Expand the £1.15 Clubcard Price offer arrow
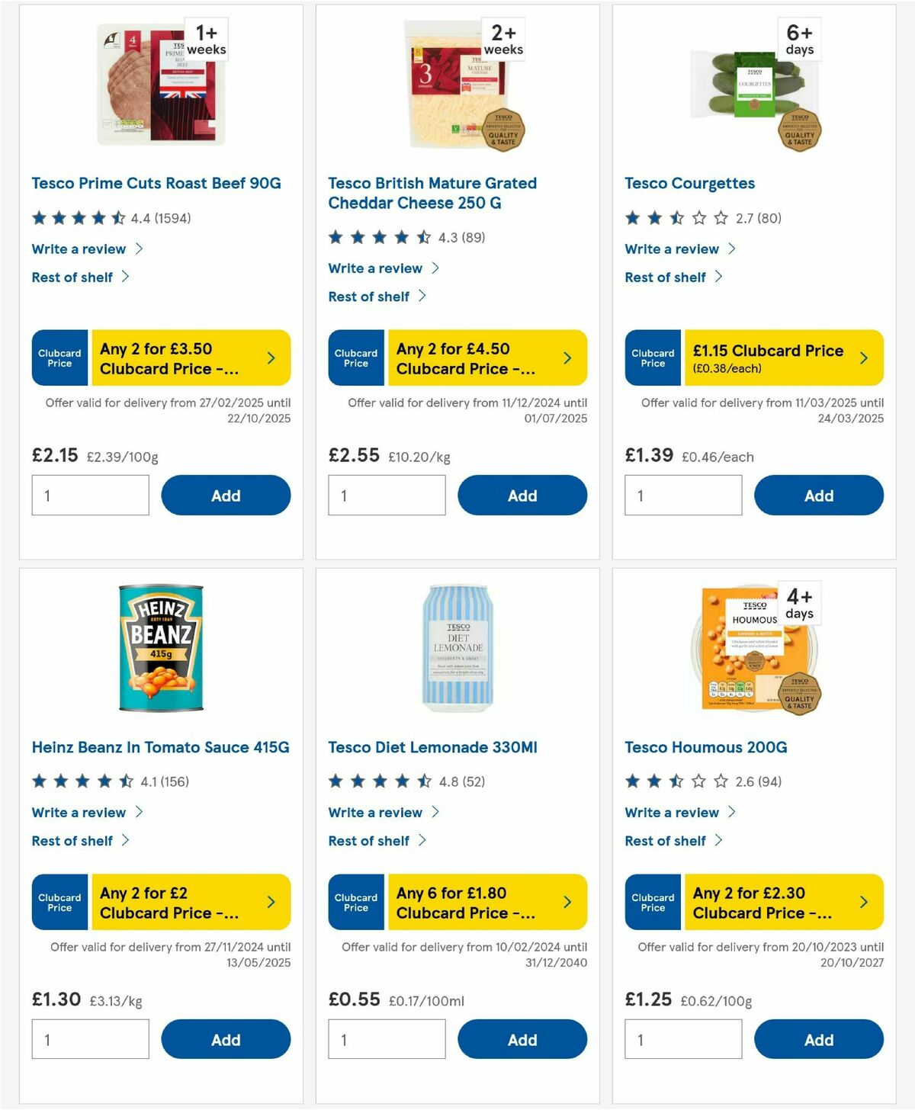The width and height of the screenshot is (915, 1110). pyautogui.click(x=863, y=357)
